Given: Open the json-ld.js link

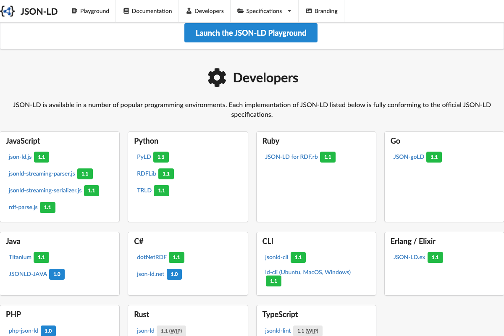Looking at the screenshot, I should click(x=20, y=157).
